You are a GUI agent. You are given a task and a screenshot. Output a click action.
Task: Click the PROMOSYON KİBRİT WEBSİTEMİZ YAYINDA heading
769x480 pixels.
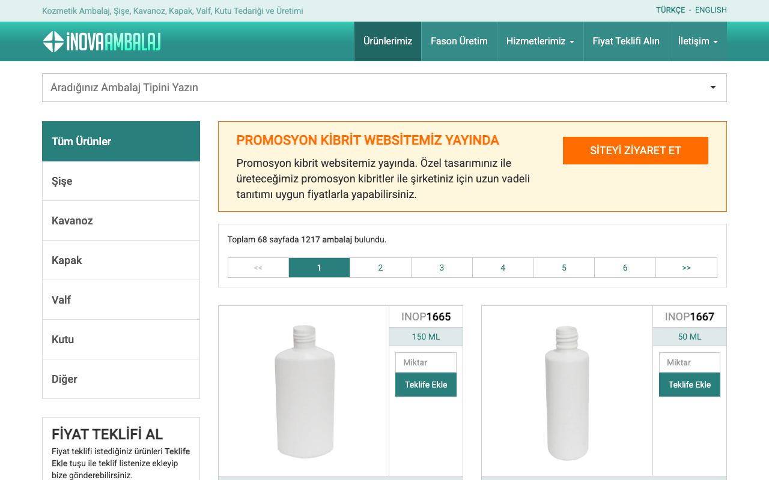coord(368,140)
